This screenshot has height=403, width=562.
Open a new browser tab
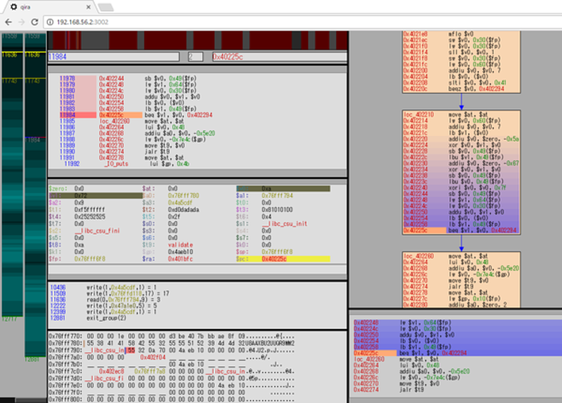click(x=105, y=7)
